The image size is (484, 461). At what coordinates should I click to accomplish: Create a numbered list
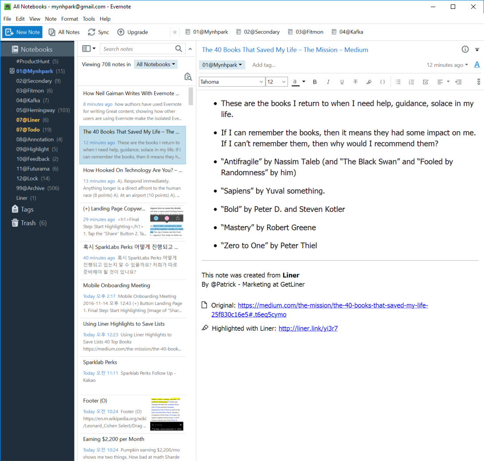[x=411, y=82]
